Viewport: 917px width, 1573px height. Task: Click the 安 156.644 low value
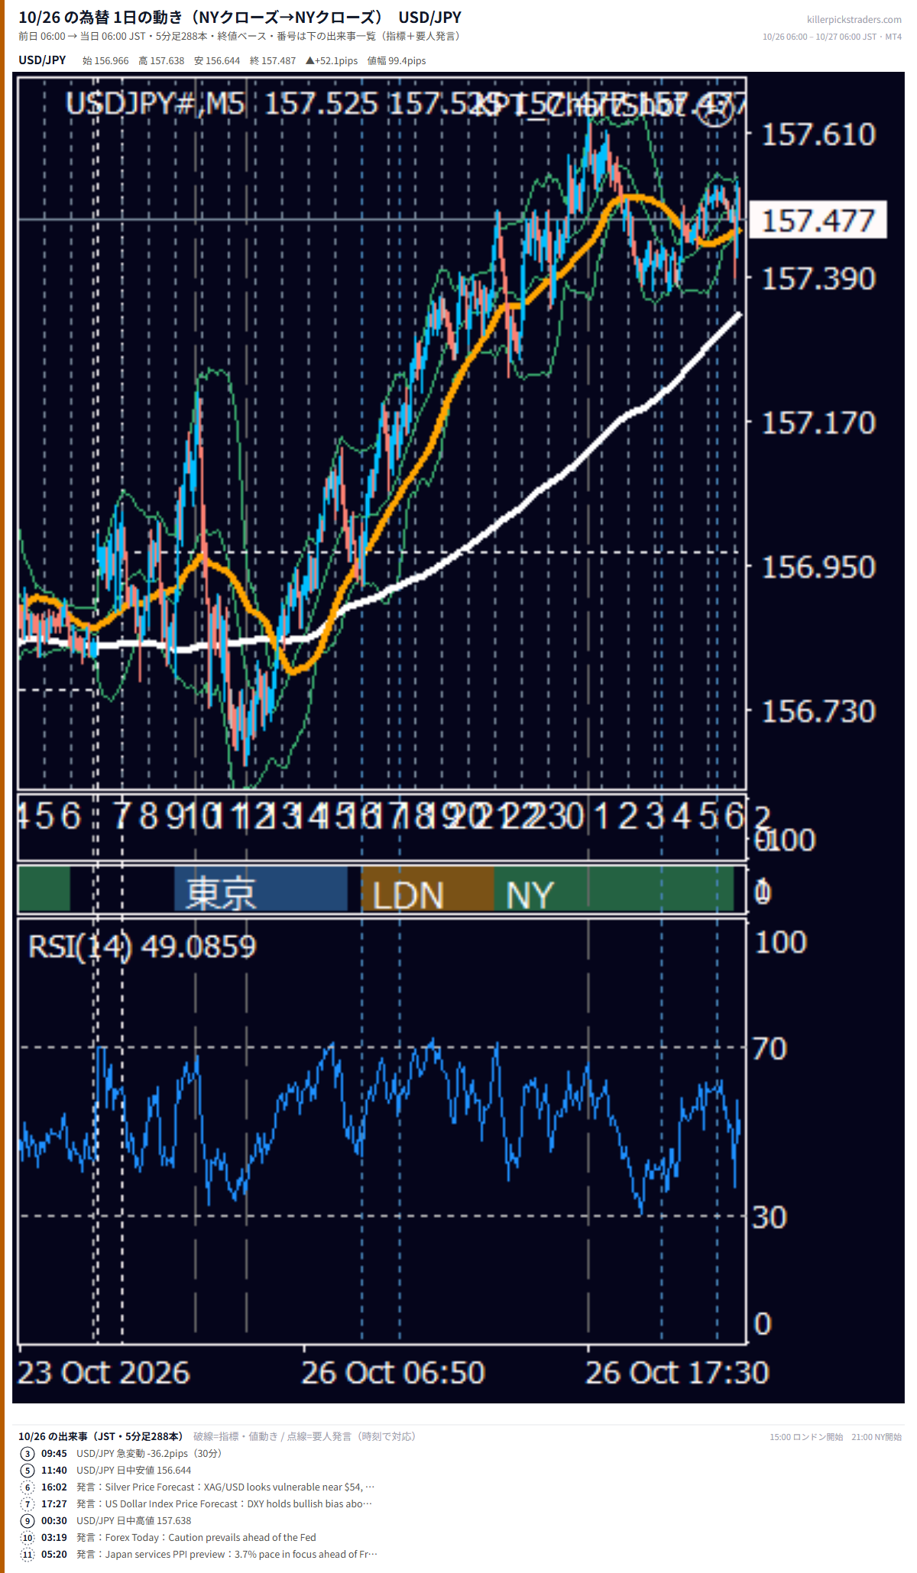[217, 60]
